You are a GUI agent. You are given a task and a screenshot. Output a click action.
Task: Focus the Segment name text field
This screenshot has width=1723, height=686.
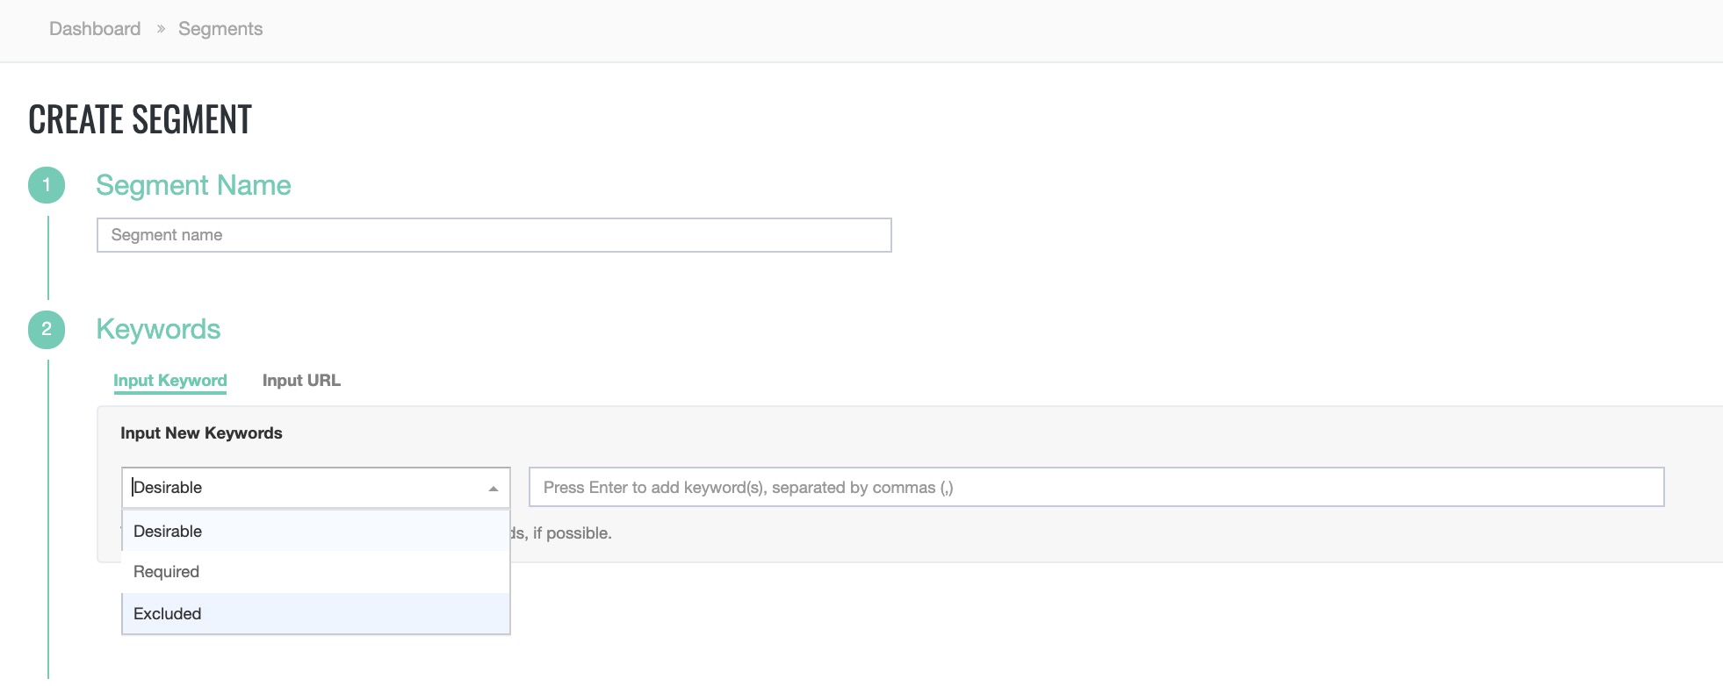(494, 235)
